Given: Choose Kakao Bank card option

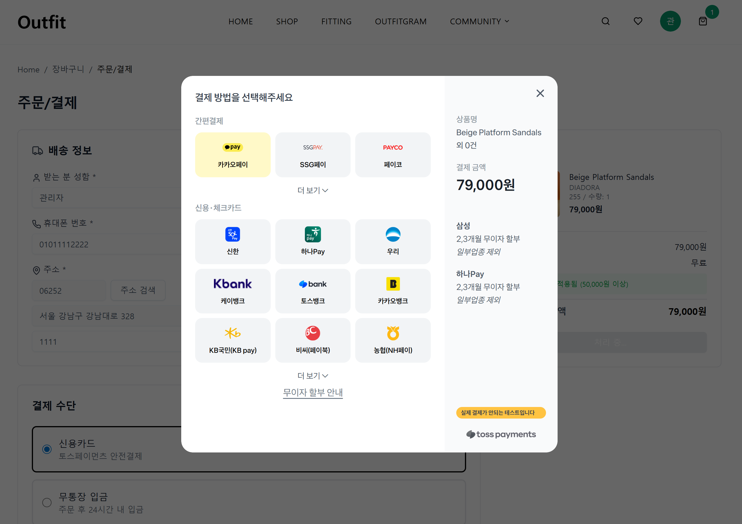Looking at the screenshot, I should (x=393, y=291).
